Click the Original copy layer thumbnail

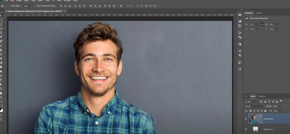256,119
